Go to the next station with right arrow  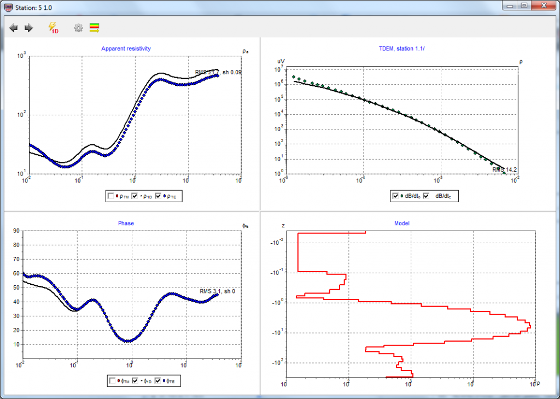click(x=29, y=27)
